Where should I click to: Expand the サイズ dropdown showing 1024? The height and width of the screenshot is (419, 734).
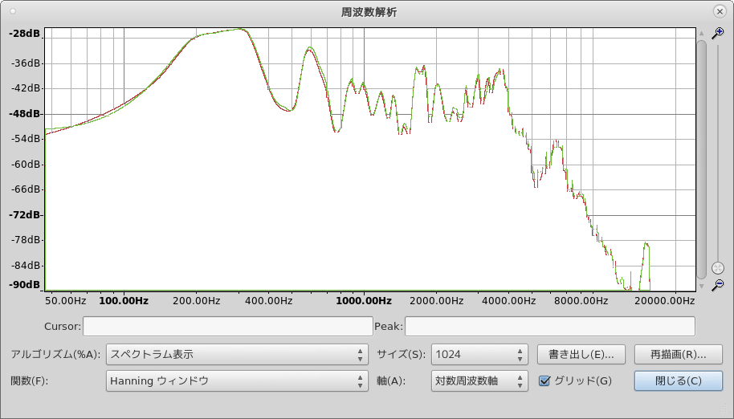pyautogui.click(x=479, y=354)
